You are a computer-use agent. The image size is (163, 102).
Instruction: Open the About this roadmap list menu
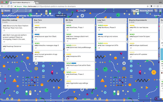click(x=30, y=20)
